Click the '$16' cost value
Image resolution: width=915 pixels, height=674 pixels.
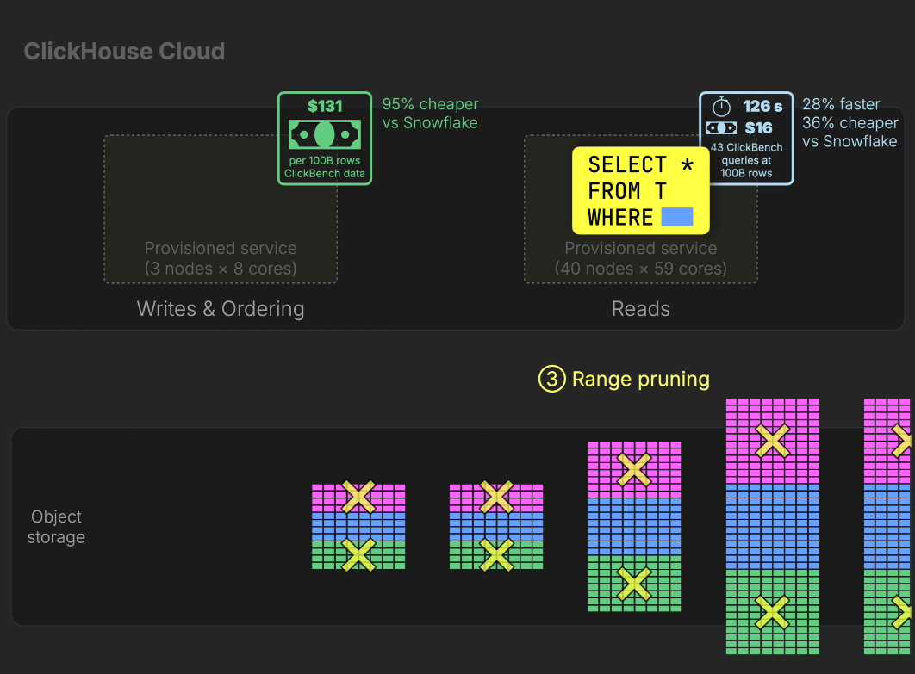[x=758, y=127]
